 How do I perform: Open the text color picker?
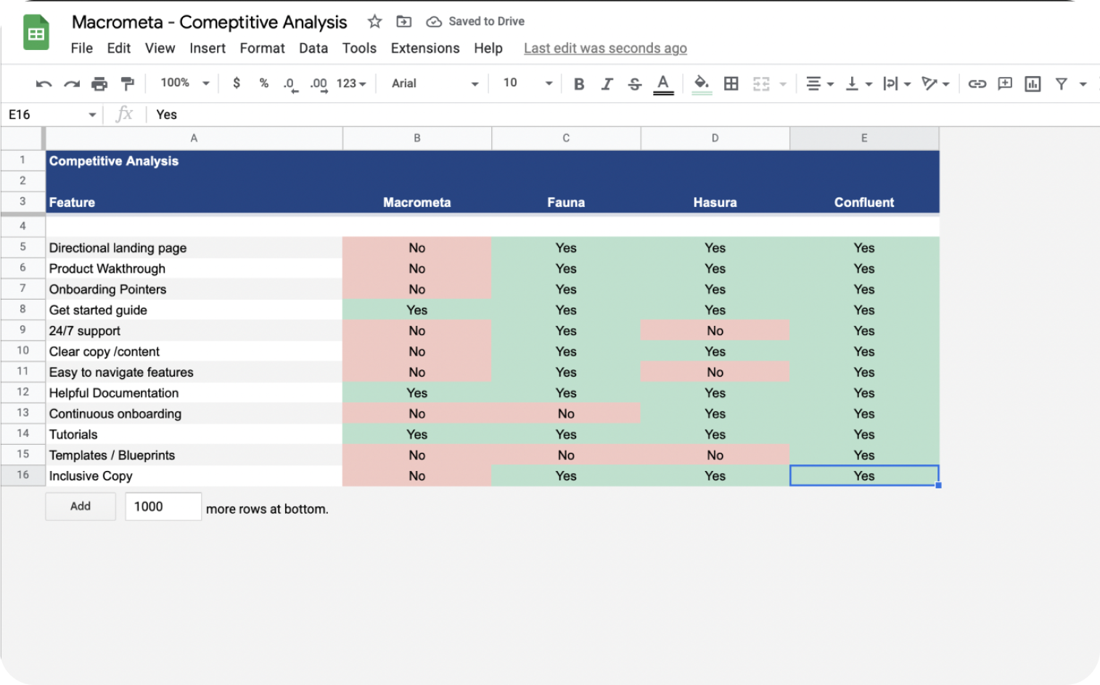663,84
